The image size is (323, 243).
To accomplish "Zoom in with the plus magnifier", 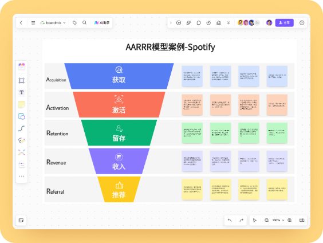I will [x=290, y=220].
